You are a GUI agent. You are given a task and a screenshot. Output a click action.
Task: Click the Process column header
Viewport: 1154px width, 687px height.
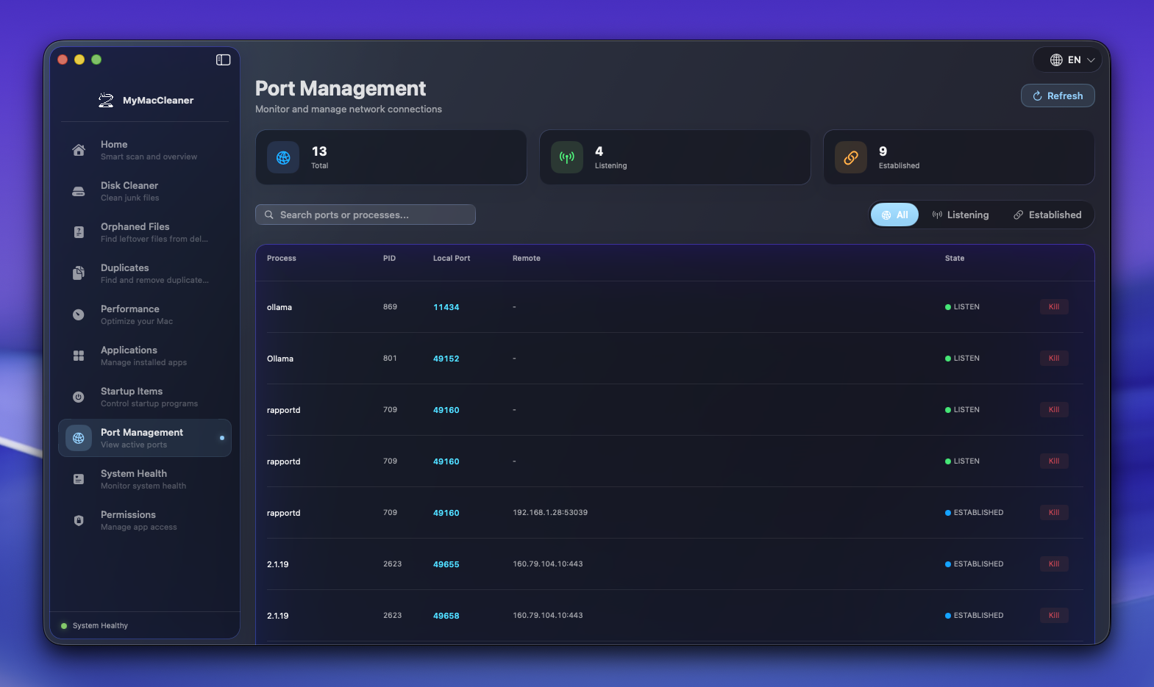coord(282,258)
